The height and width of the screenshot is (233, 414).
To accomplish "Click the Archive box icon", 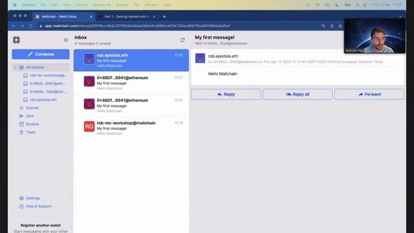I will (x=21, y=124).
